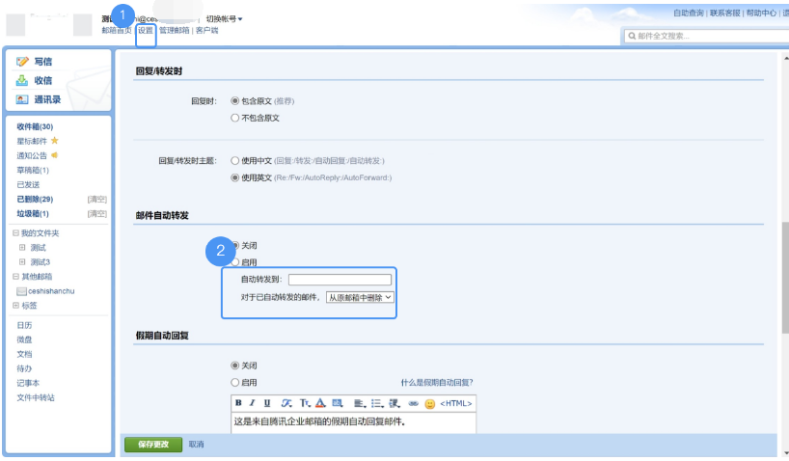
Task: Open 设置 settings in top navigation
Action: (x=146, y=31)
